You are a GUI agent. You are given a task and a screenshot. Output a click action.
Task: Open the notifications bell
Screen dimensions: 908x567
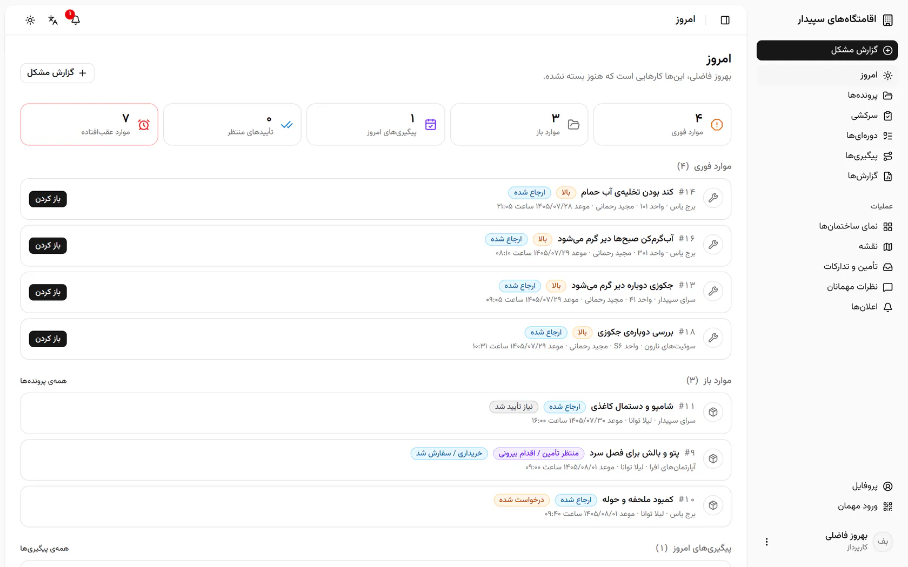pyautogui.click(x=75, y=20)
